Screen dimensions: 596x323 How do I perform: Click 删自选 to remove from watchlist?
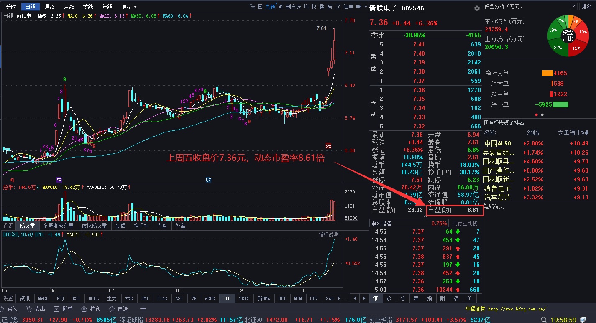(x=293, y=7)
